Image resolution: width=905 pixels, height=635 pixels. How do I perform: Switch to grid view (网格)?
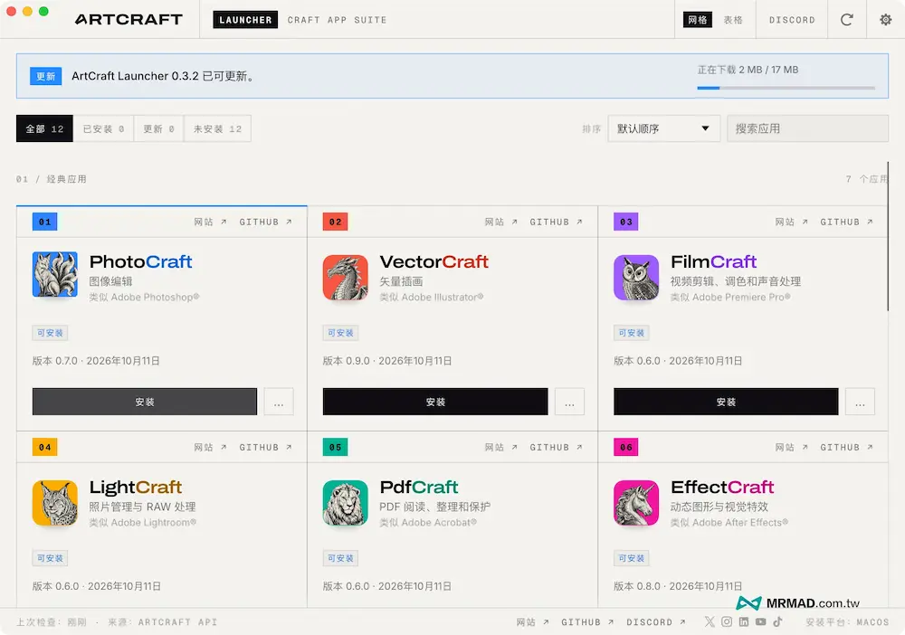point(697,20)
